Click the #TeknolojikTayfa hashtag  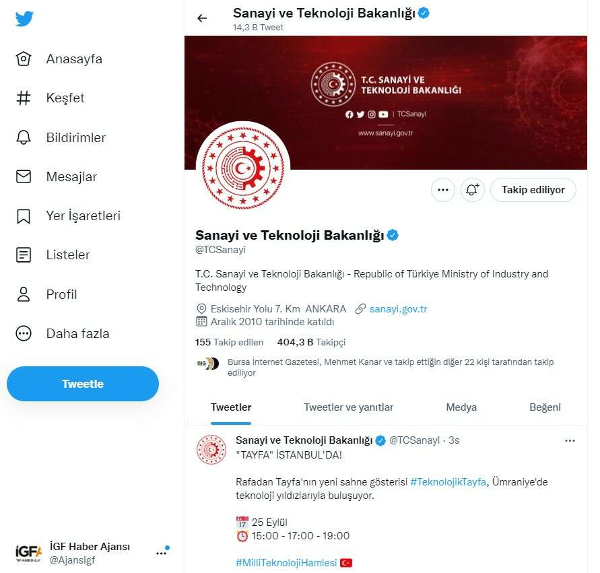pyautogui.click(x=448, y=482)
